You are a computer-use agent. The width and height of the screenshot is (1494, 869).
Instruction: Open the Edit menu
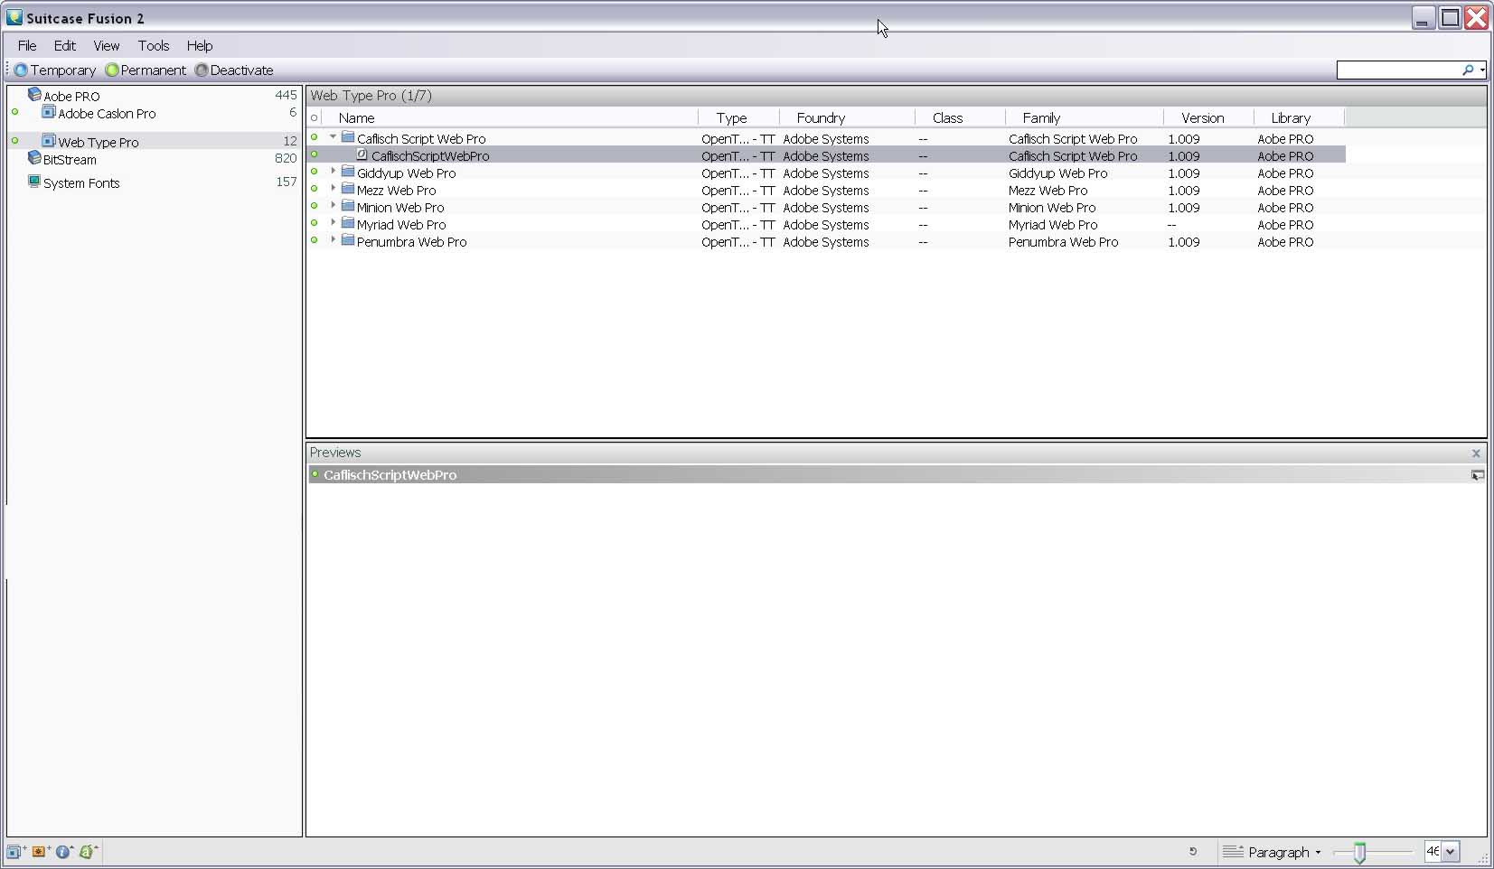pos(64,45)
